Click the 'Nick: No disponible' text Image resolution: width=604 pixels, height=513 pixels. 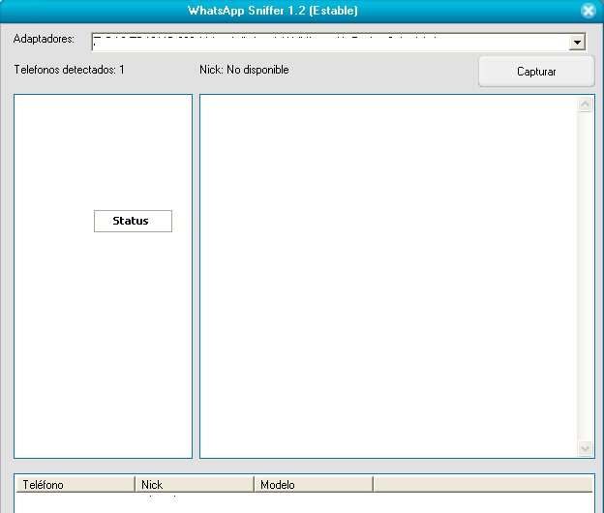click(244, 70)
